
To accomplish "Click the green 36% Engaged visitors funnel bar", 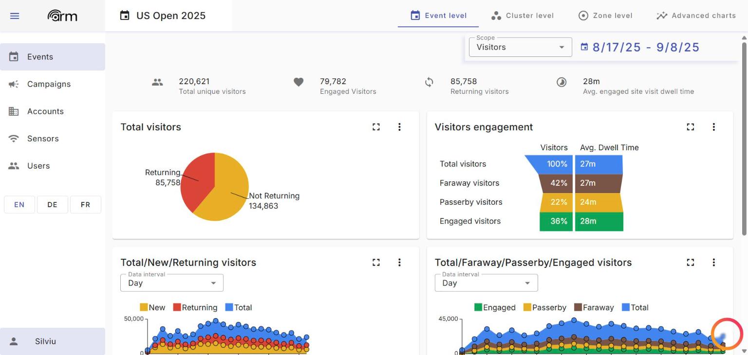I will tap(556, 221).
